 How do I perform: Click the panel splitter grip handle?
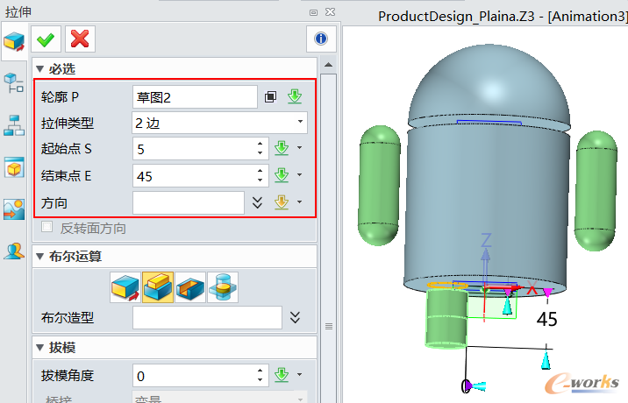coord(328,326)
